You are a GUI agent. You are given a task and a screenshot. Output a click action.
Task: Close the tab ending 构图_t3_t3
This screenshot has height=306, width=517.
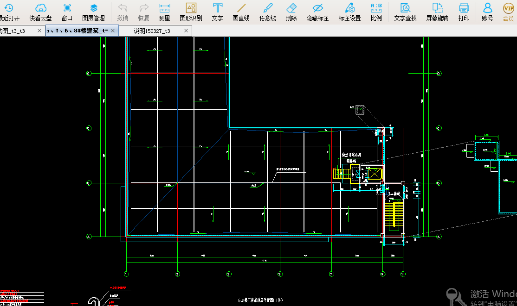click(39, 31)
